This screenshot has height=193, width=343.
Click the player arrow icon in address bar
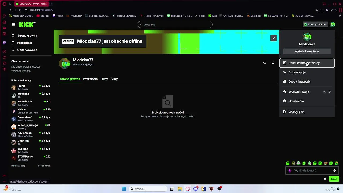332,10
